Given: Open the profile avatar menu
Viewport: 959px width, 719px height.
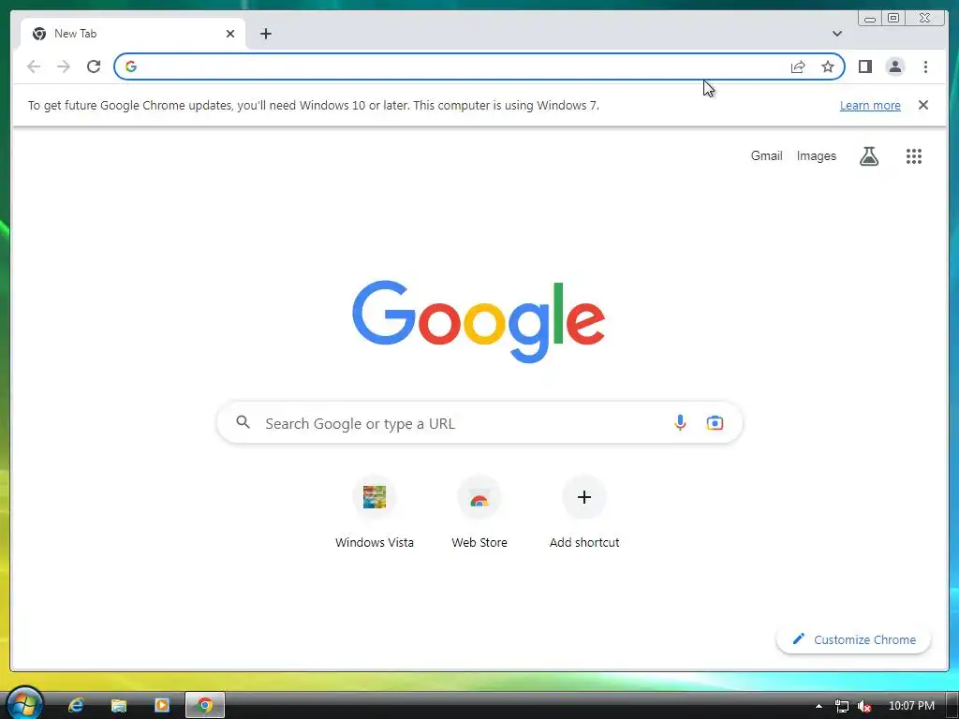Looking at the screenshot, I should click(x=894, y=66).
